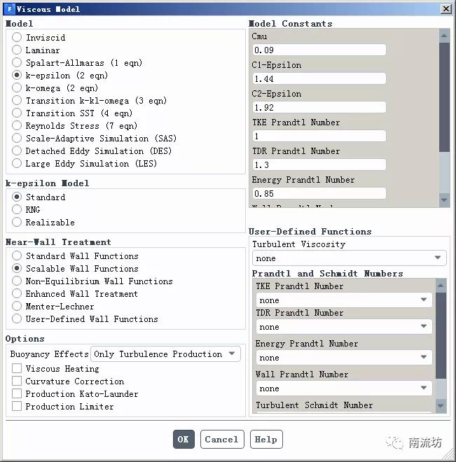Click Prandtl and Schmidt scrollbar thumb
456x462 pixels.
point(441,335)
